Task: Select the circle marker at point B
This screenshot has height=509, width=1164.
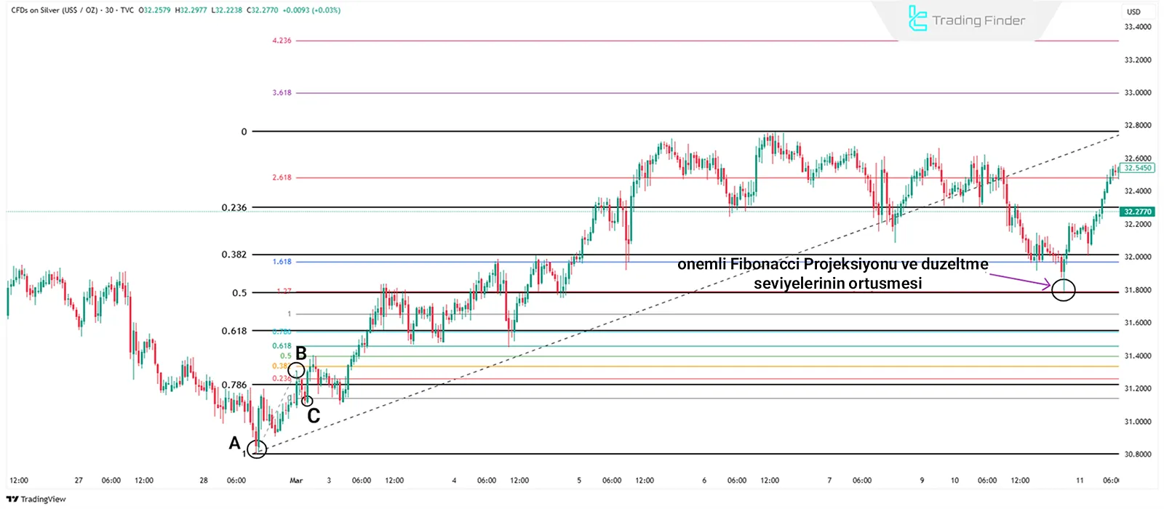Action: 296,370
